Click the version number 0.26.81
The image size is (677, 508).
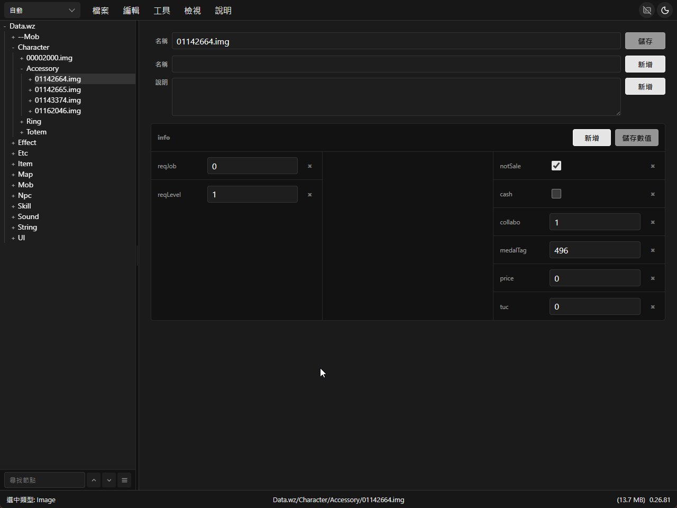(x=660, y=500)
